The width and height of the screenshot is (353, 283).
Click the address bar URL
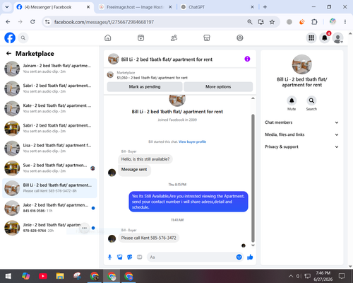point(104,22)
